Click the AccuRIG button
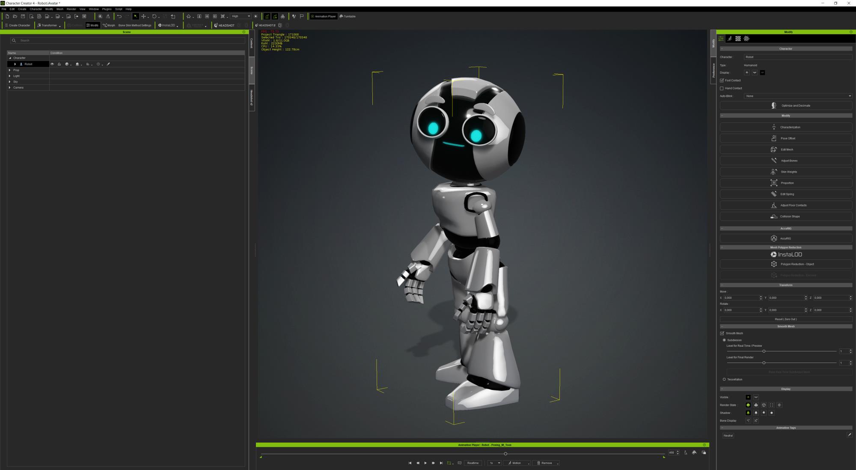This screenshot has height=470, width=856. click(786, 238)
